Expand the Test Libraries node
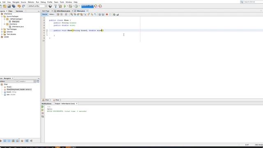Viewport: 263px width, 148px height. [2, 34]
